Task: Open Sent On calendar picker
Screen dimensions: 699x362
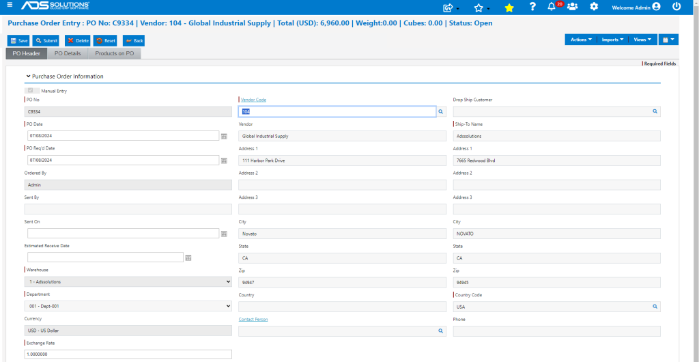Action: point(224,234)
